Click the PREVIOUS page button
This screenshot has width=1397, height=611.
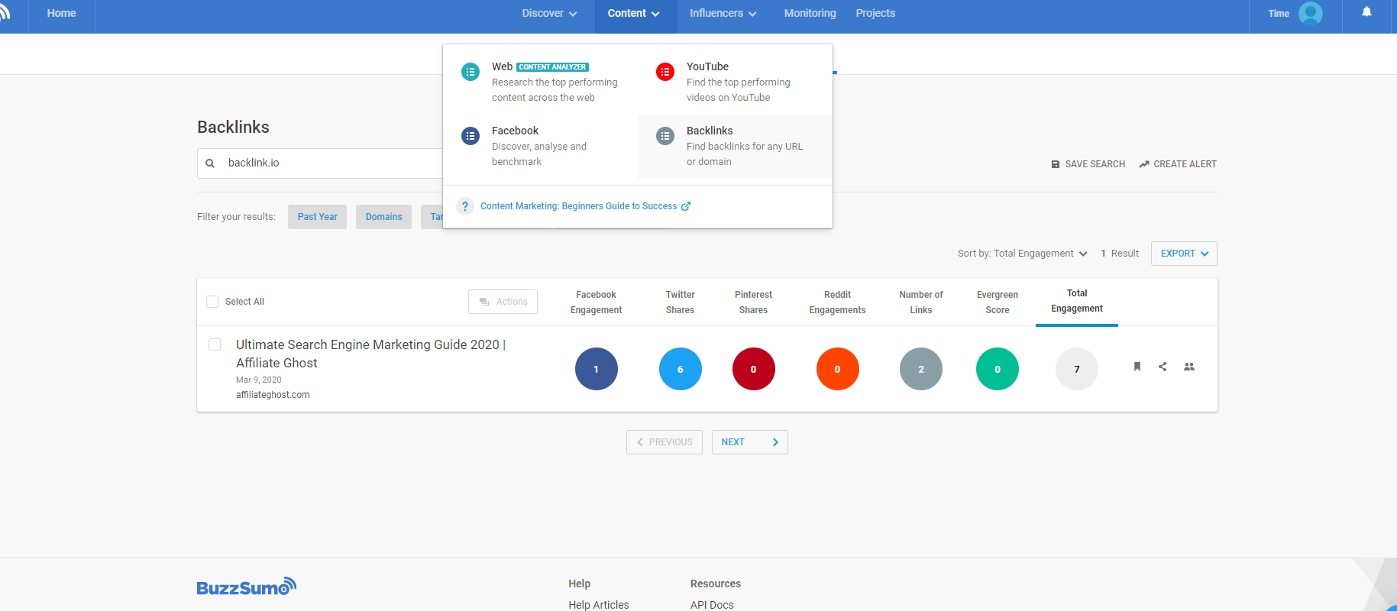pos(664,442)
